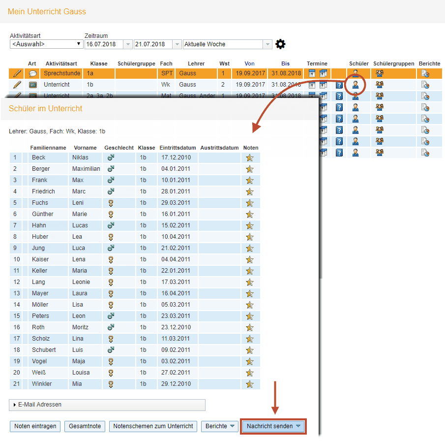Open Noten star for Laura Mayer
445x441 pixels.
(x=249, y=293)
